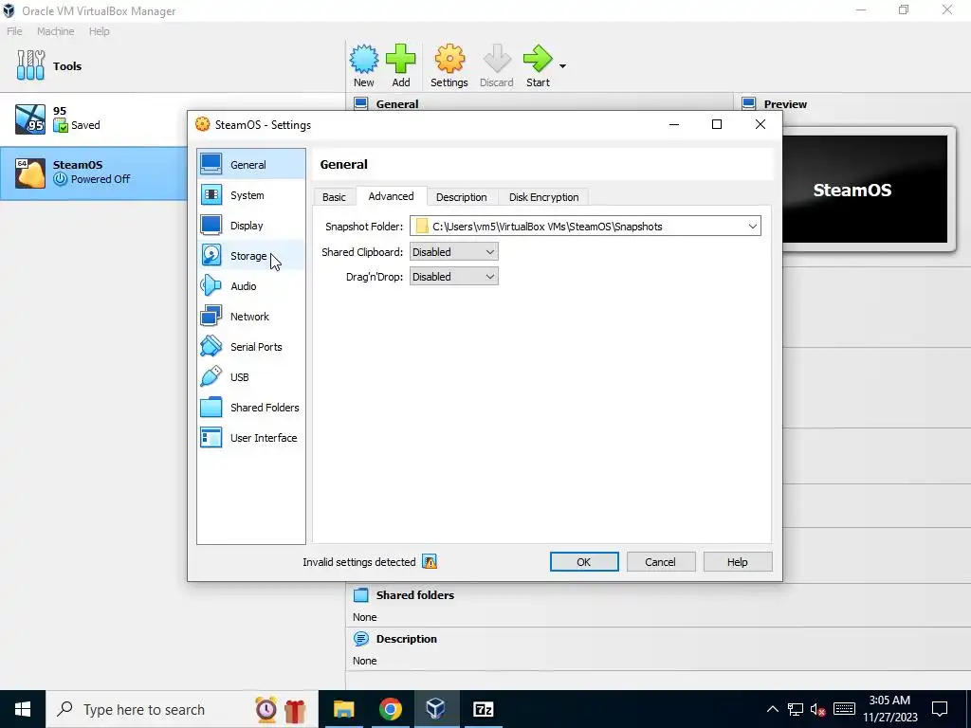Click the New machine toolbar icon

click(x=363, y=65)
